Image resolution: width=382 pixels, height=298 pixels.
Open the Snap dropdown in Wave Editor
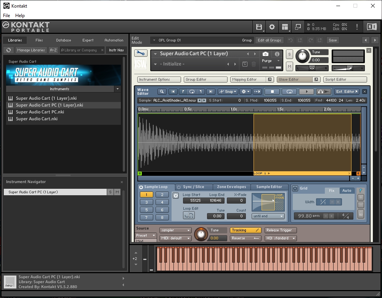coord(228,92)
